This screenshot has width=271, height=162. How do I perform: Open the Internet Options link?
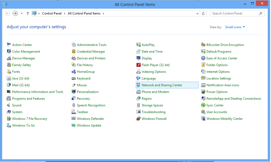point(218,72)
